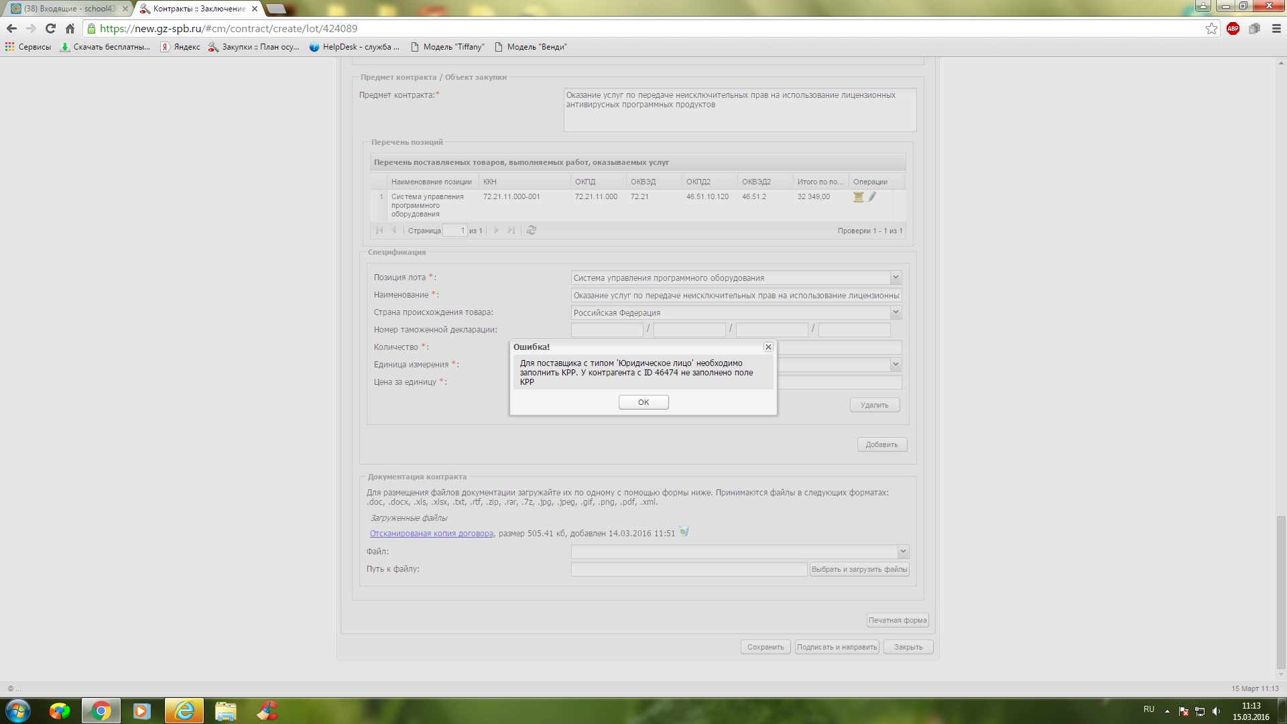This screenshot has width=1287, height=724.
Task: Close the Ошибка! dialog with X
Action: pyautogui.click(x=768, y=347)
